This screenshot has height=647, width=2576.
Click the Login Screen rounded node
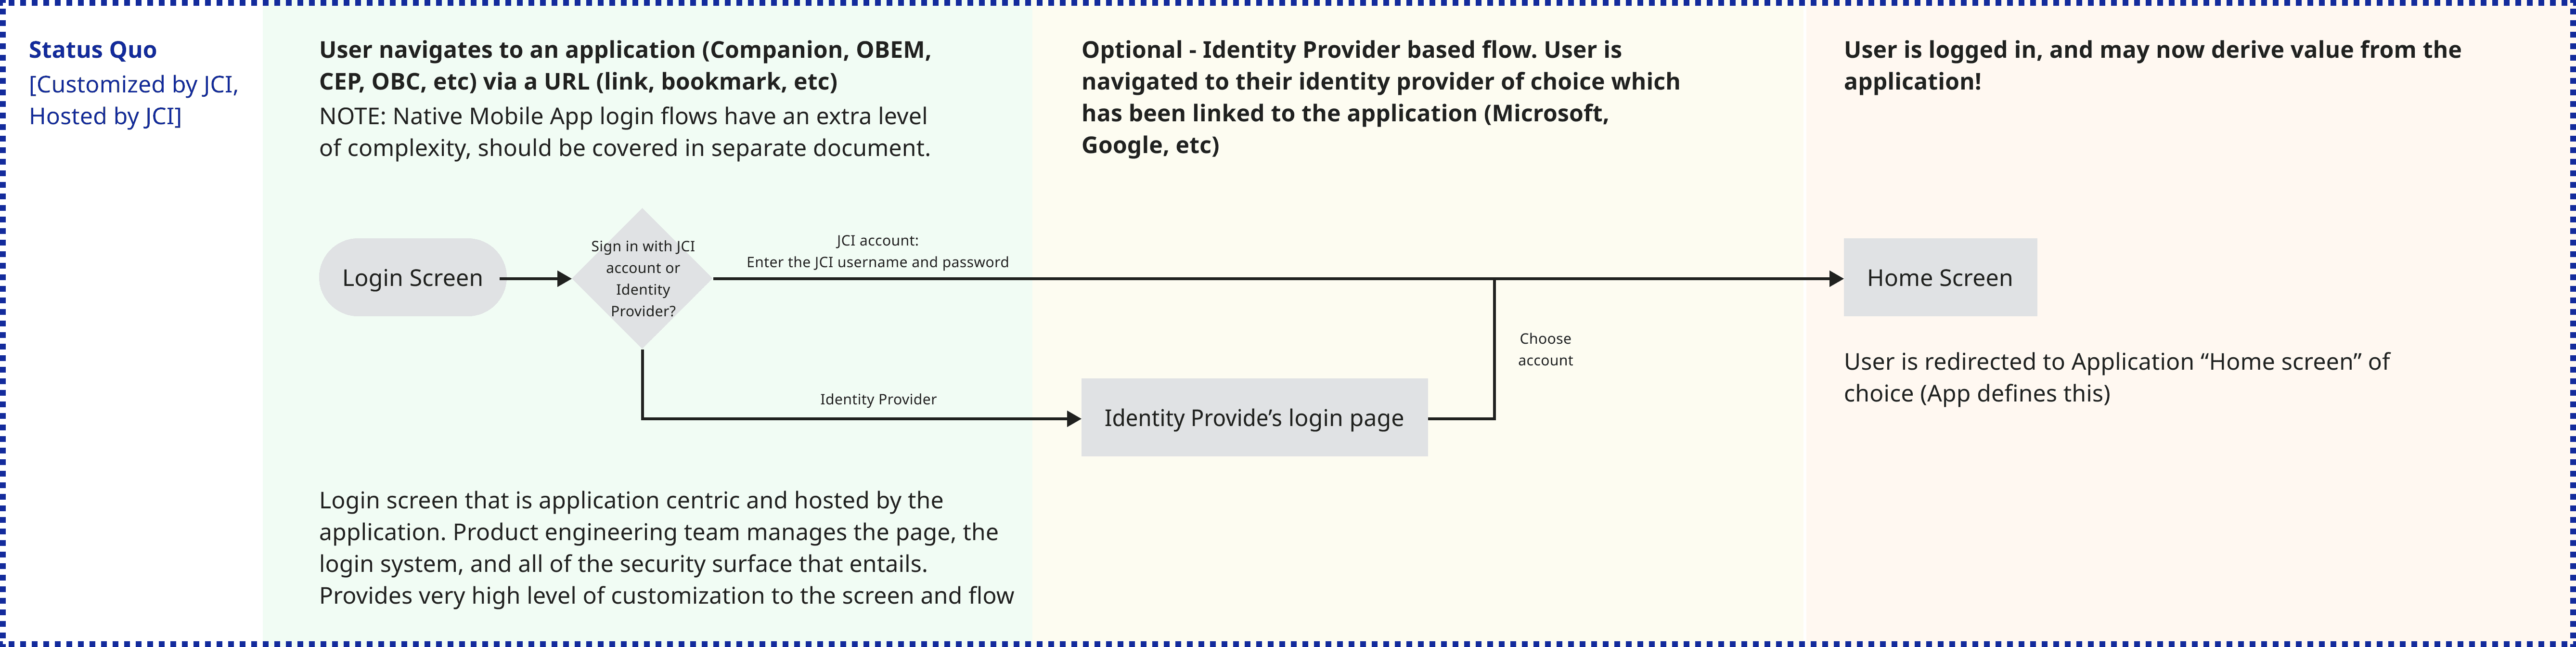click(412, 278)
